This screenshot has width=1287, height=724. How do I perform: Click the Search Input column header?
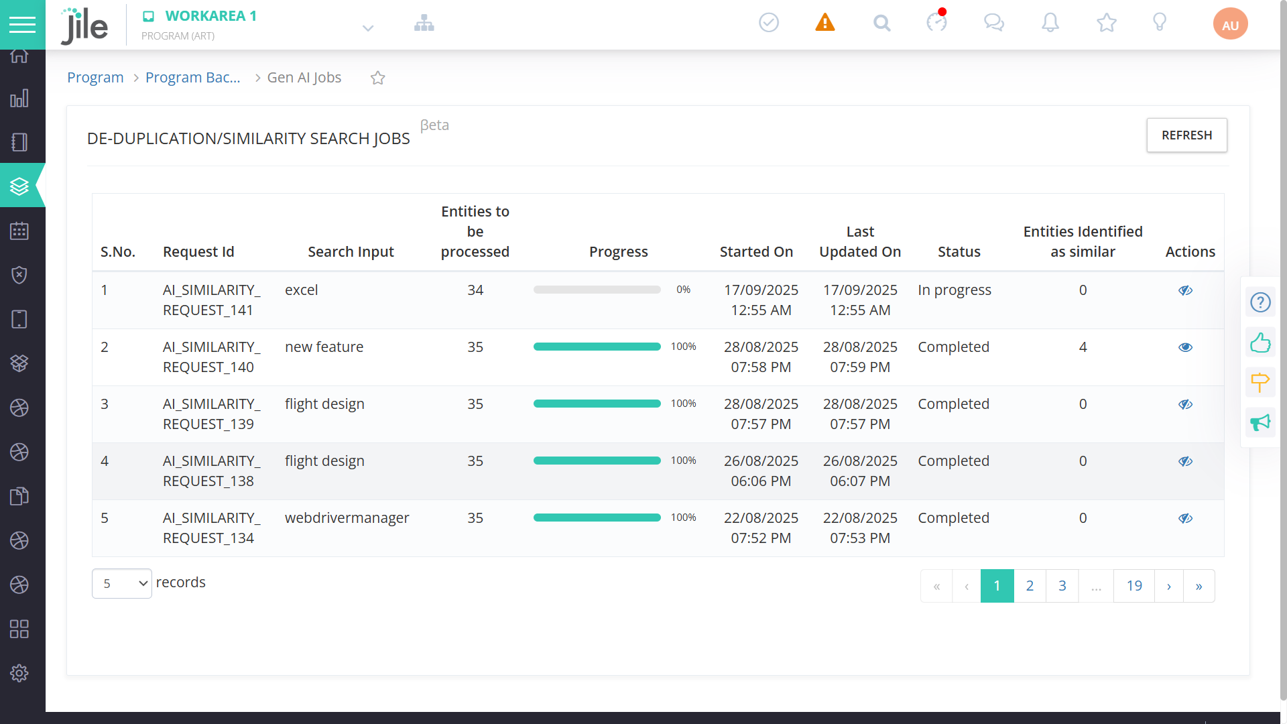tap(351, 252)
